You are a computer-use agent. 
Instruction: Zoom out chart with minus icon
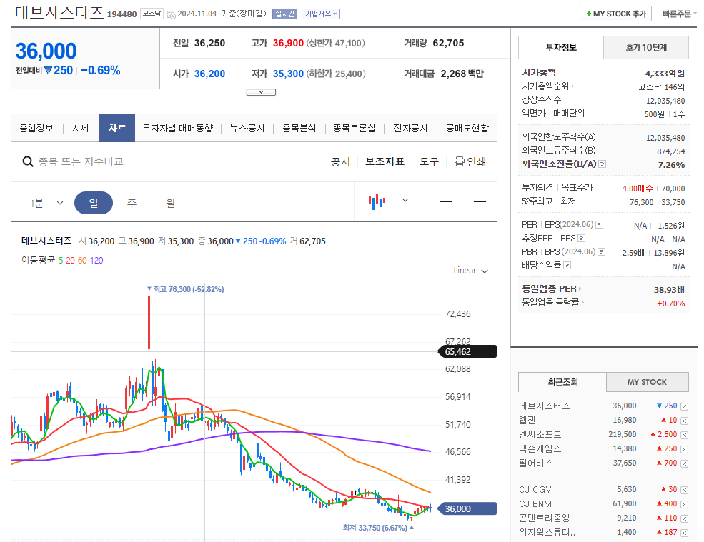445,202
